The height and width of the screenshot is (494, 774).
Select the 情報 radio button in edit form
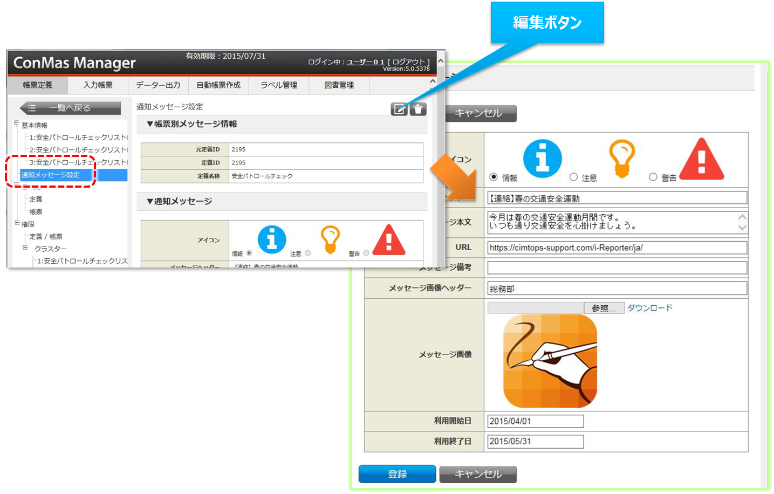pos(494,177)
